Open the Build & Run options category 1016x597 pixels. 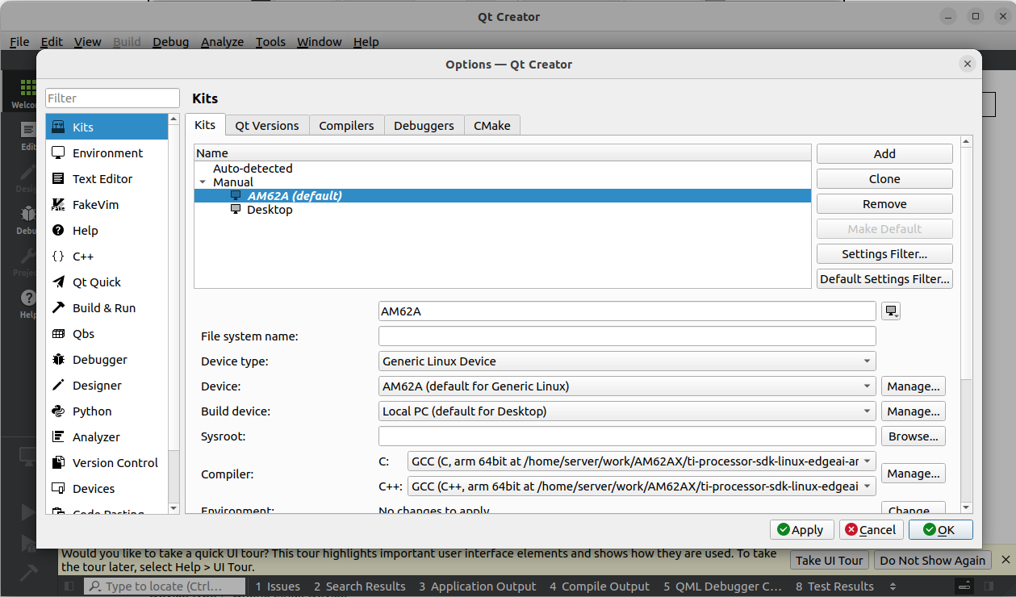coord(107,308)
